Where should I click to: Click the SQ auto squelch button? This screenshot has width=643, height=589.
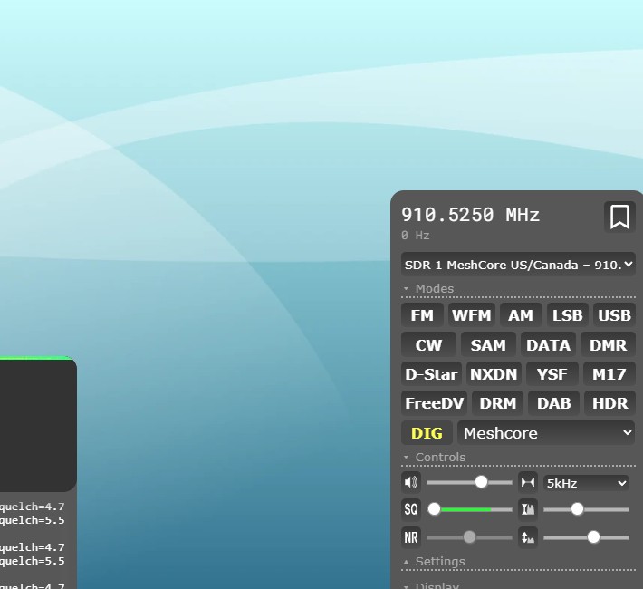tap(411, 509)
